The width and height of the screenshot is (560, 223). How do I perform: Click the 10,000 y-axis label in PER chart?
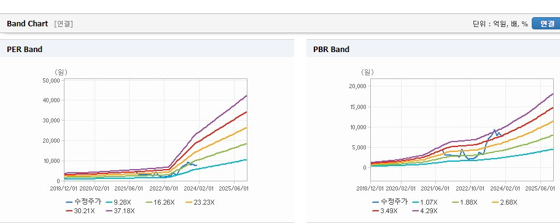pyautogui.click(x=52, y=161)
